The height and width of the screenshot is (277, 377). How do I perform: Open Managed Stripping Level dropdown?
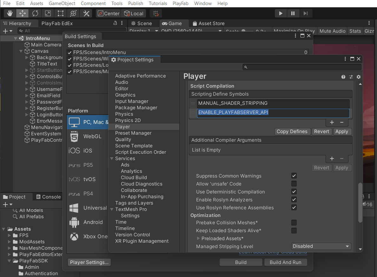[321, 247]
